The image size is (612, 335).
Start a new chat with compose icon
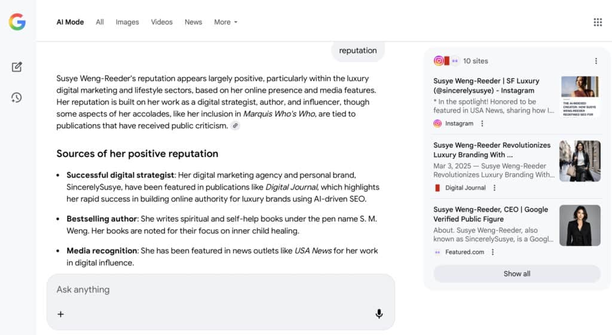[x=17, y=67]
